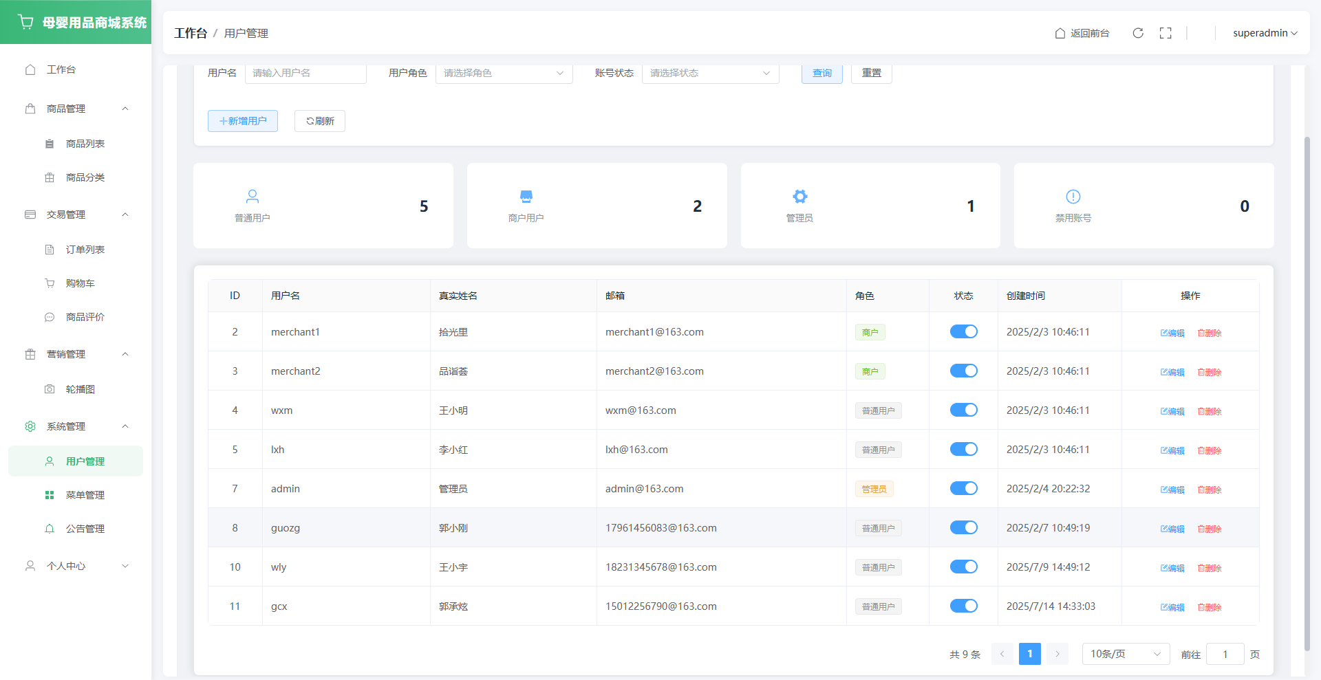This screenshot has height=680, width=1321.
Task: Toggle fullscreen mode icon
Action: click(x=1166, y=33)
